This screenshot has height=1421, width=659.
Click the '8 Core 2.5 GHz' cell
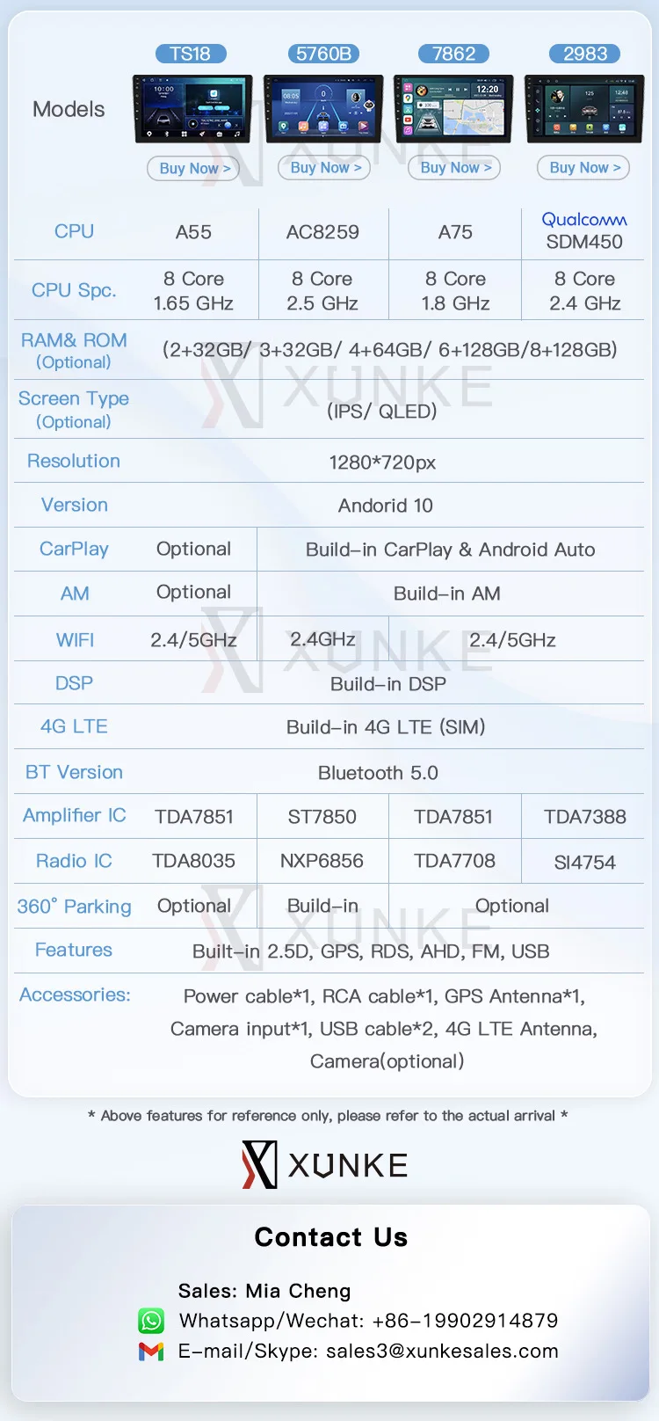(x=322, y=291)
